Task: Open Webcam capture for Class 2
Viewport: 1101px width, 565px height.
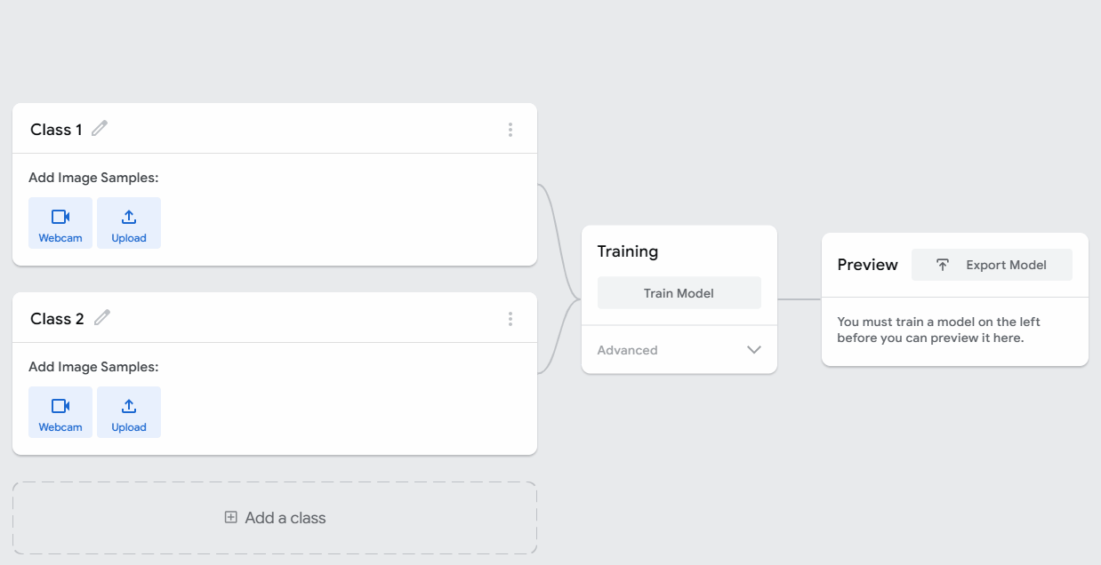Action: (60, 412)
